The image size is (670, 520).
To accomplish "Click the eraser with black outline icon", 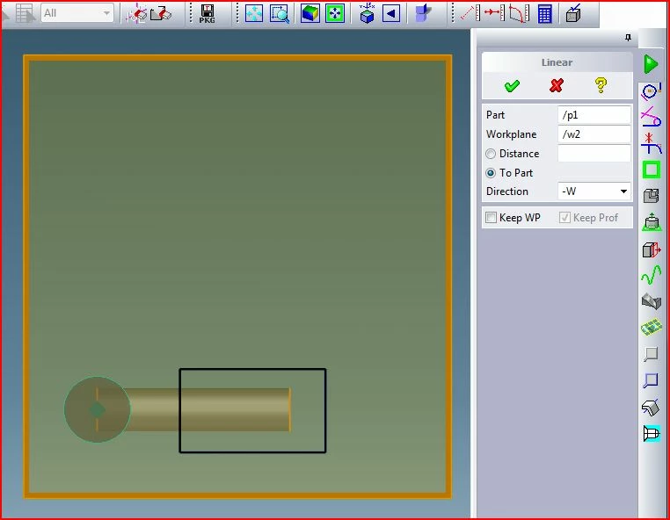I will (x=161, y=13).
